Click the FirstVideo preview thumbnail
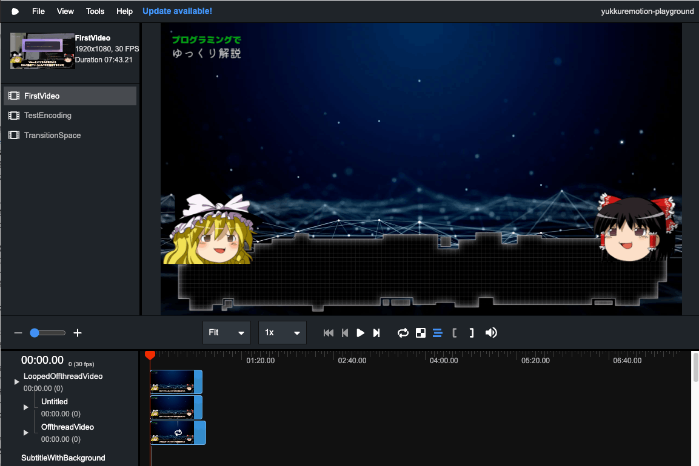Screen dimensions: 699x466 tap(42, 50)
